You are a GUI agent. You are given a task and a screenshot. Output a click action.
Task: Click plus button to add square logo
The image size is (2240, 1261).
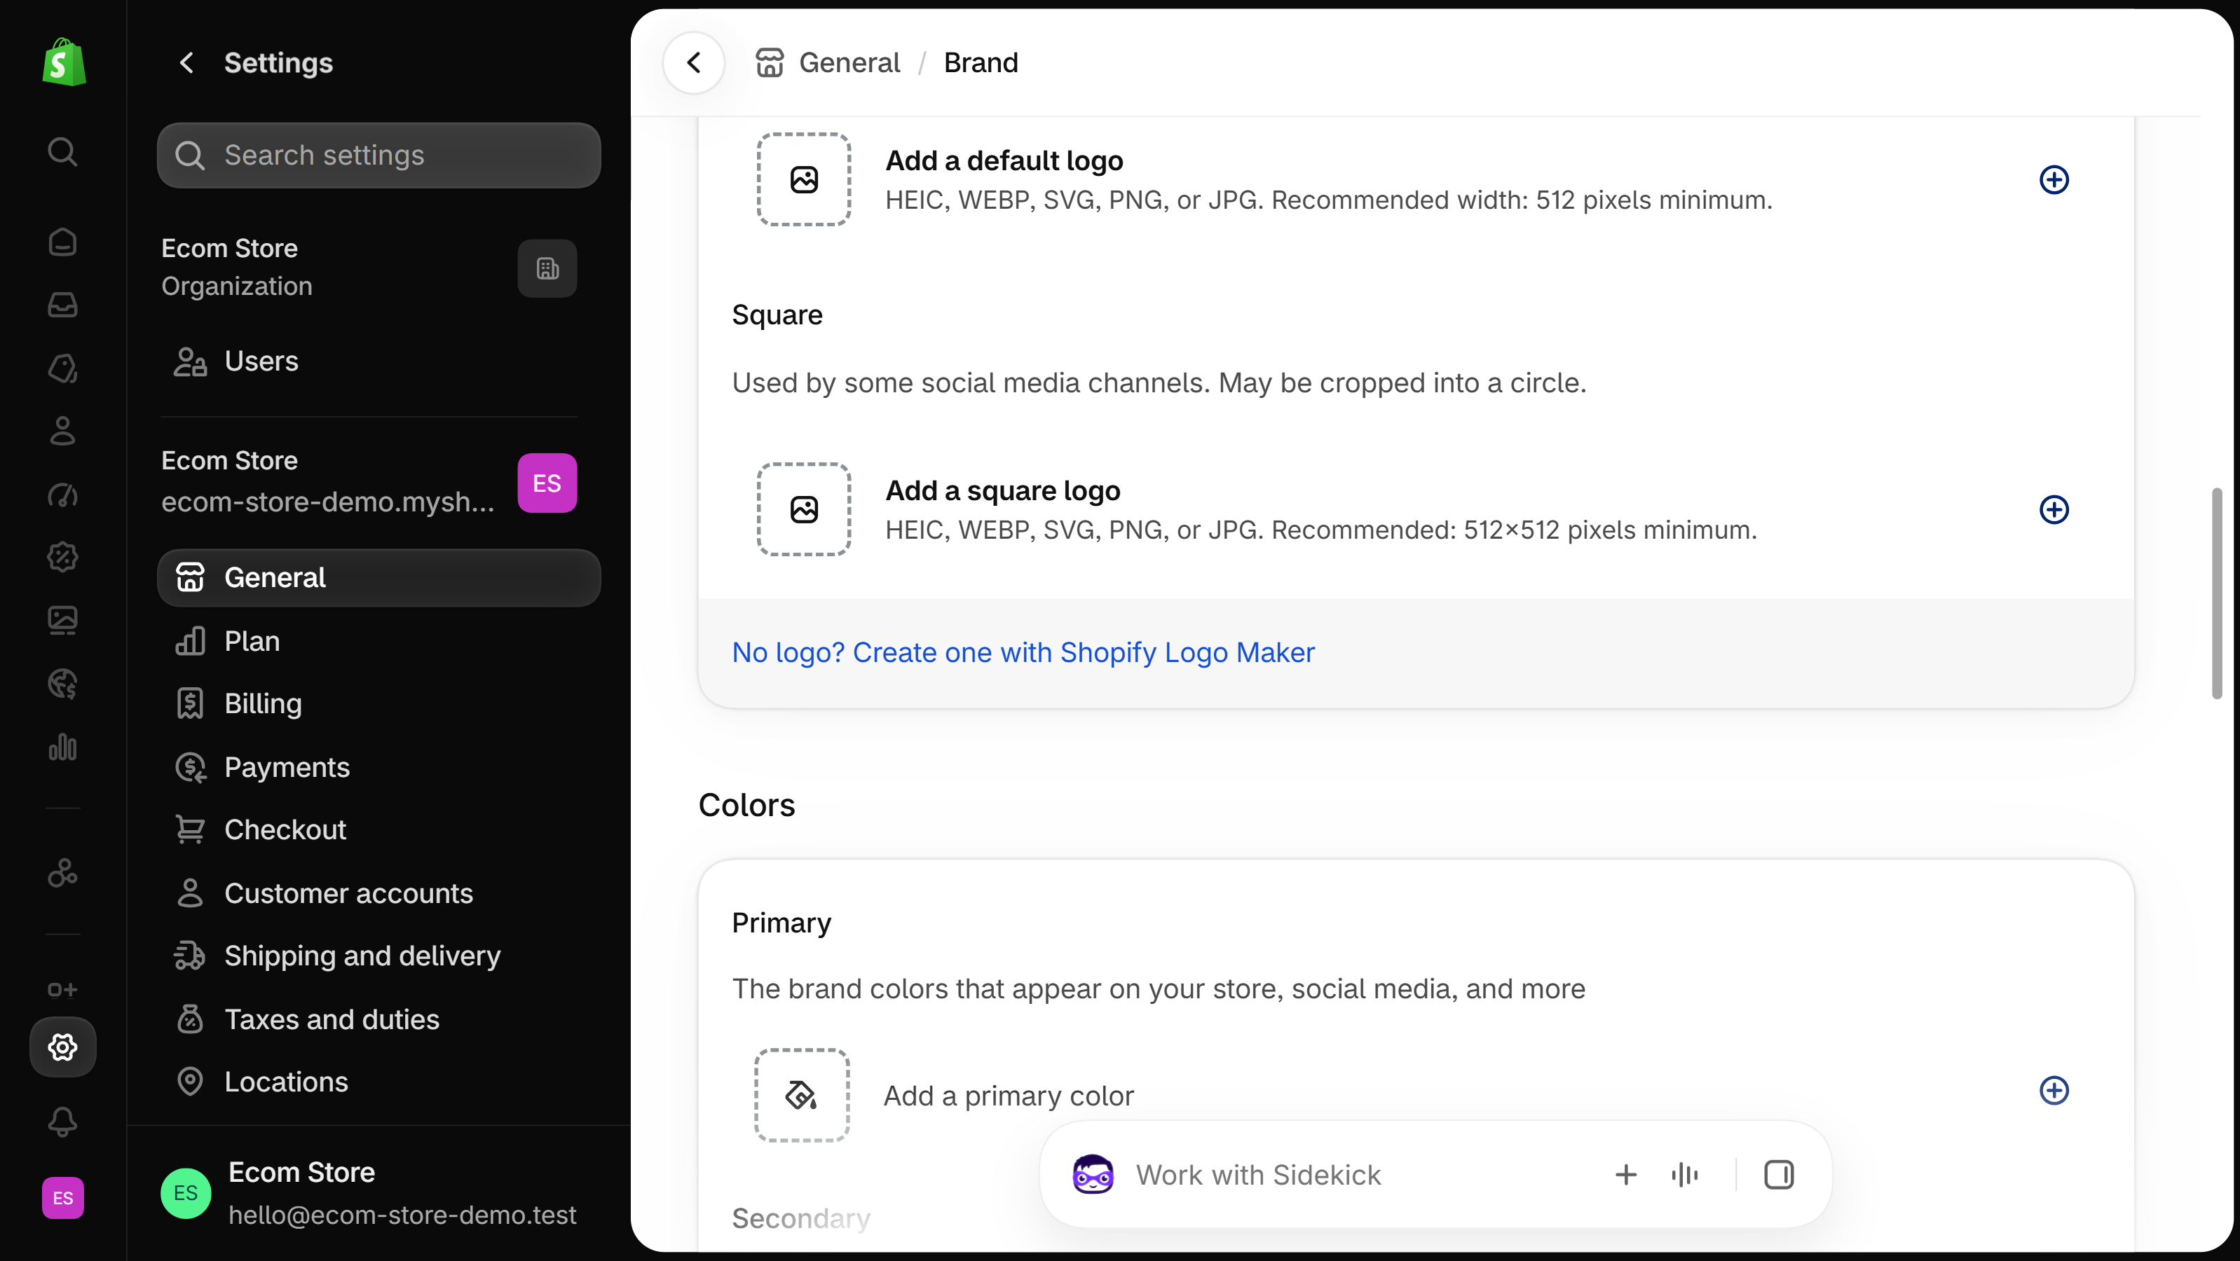(2054, 509)
